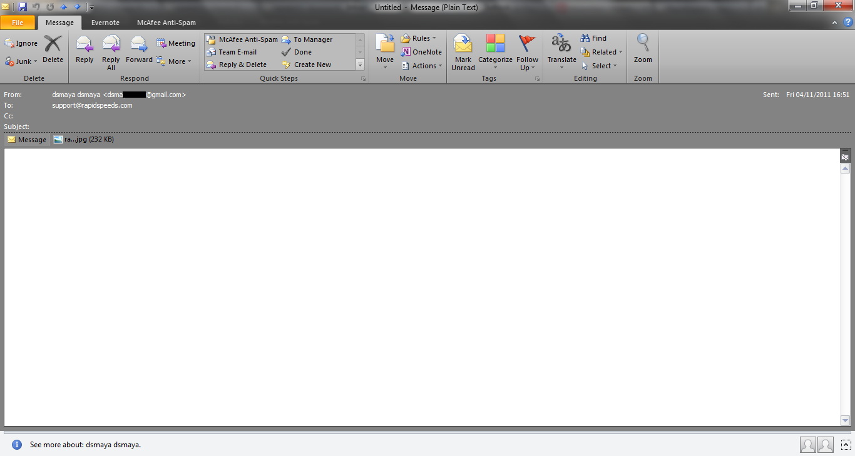Open the Rules dropdown
The width and height of the screenshot is (855, 456).
[419, 38]
